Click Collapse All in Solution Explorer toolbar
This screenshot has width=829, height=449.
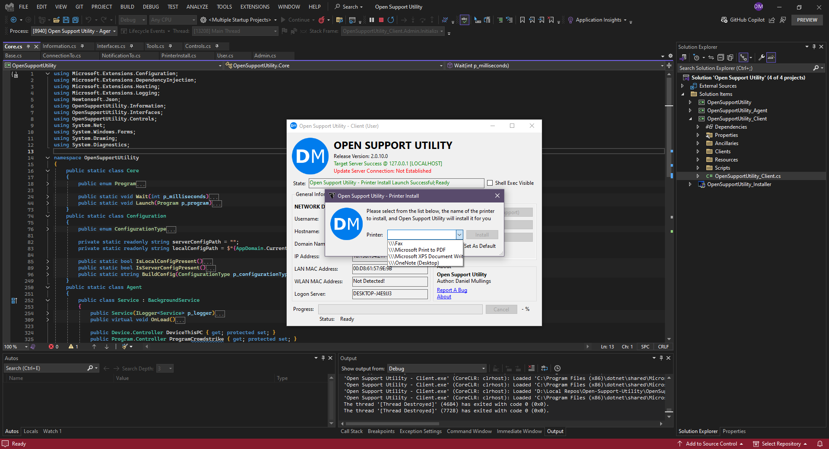[x=721, y=57]
